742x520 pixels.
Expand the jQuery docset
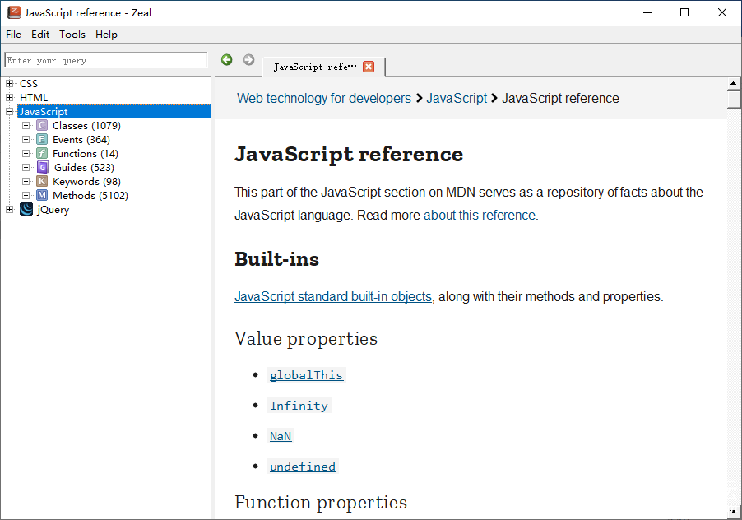tap(9, 209)
